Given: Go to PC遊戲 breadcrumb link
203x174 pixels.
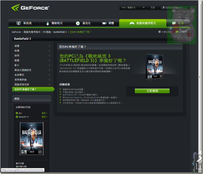Looking at the screenshot, I should tap(47, 32).
